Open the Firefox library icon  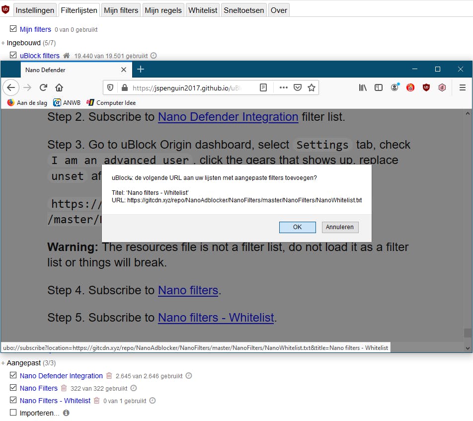pyautogui.click(x=363, y=88)
